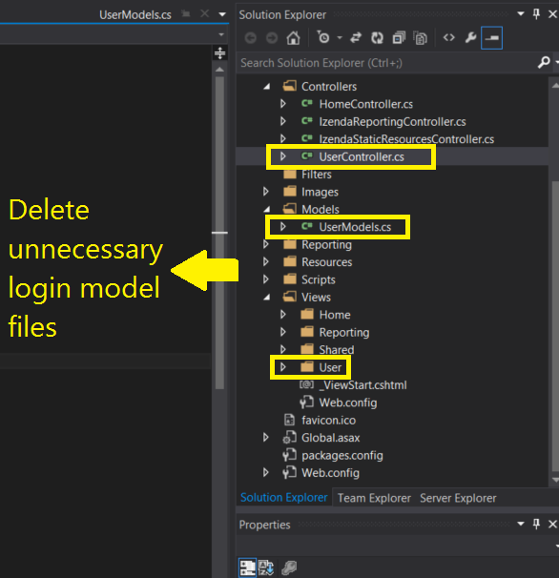Viewport: 559px width, 578px height.
Task: Select the UserModels.cs file in the tree
Action: click(x=355, y=227)
